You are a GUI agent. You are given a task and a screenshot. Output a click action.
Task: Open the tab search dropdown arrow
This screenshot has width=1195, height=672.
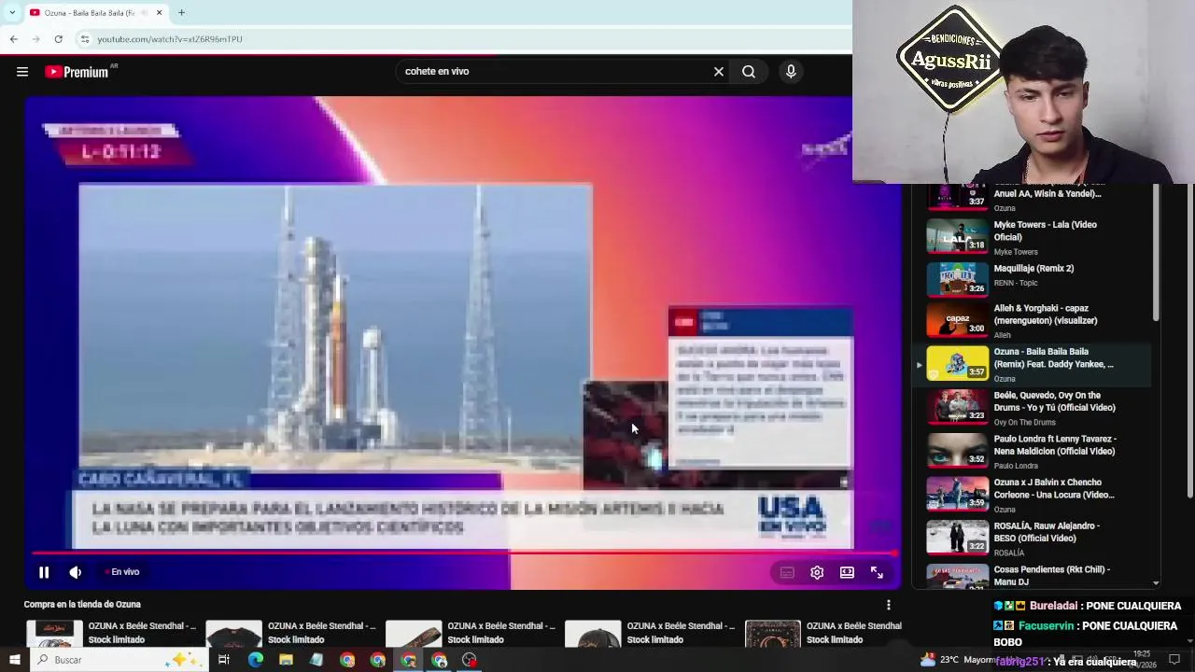[x=12, y=13]
